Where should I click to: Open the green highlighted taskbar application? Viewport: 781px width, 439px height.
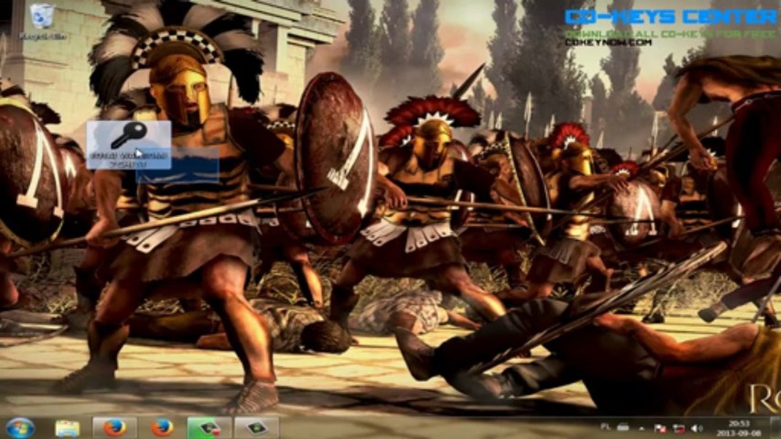click(209, 428)
